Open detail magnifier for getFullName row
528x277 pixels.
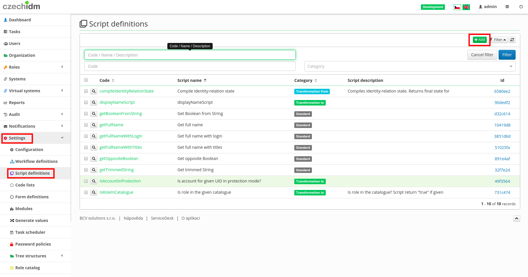[94, 125]
